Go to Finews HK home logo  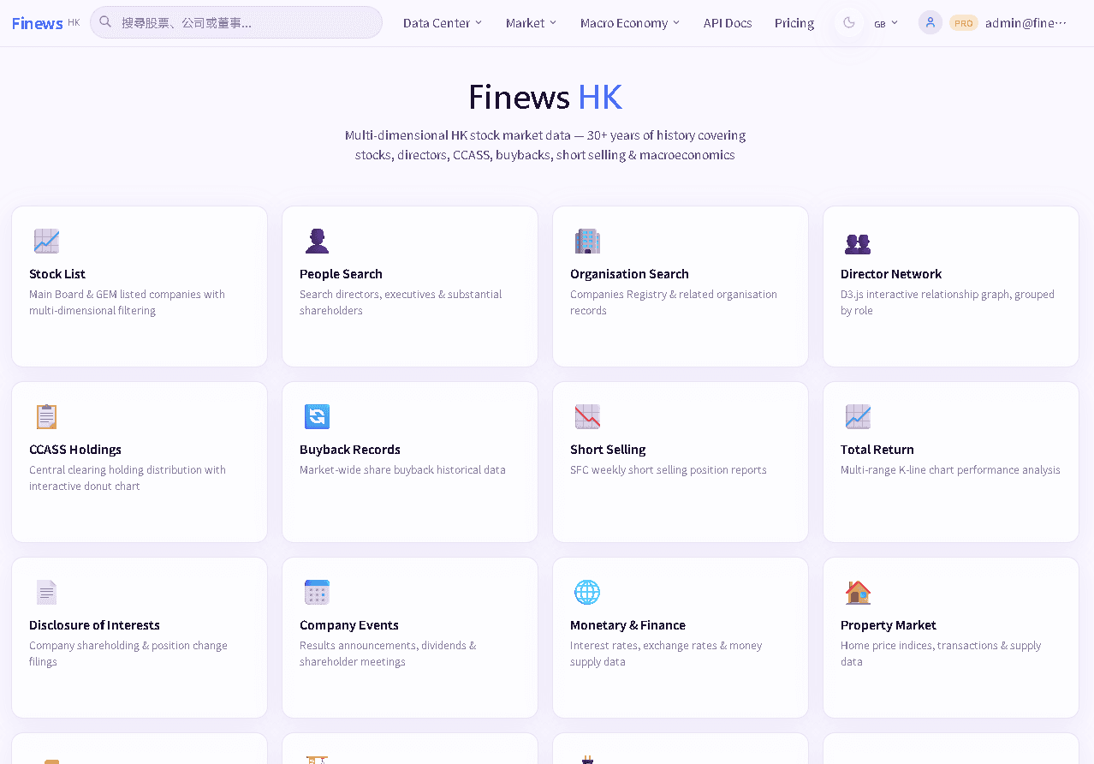46,23
